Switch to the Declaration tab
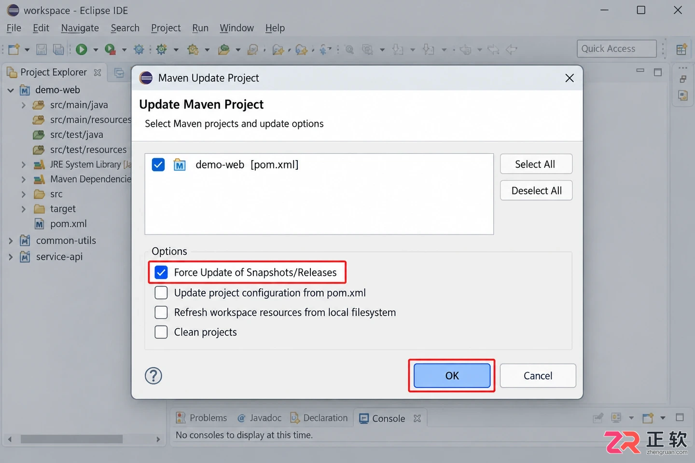Image resolution: width=695 pixels, height=463 pixels. [319, 418]
